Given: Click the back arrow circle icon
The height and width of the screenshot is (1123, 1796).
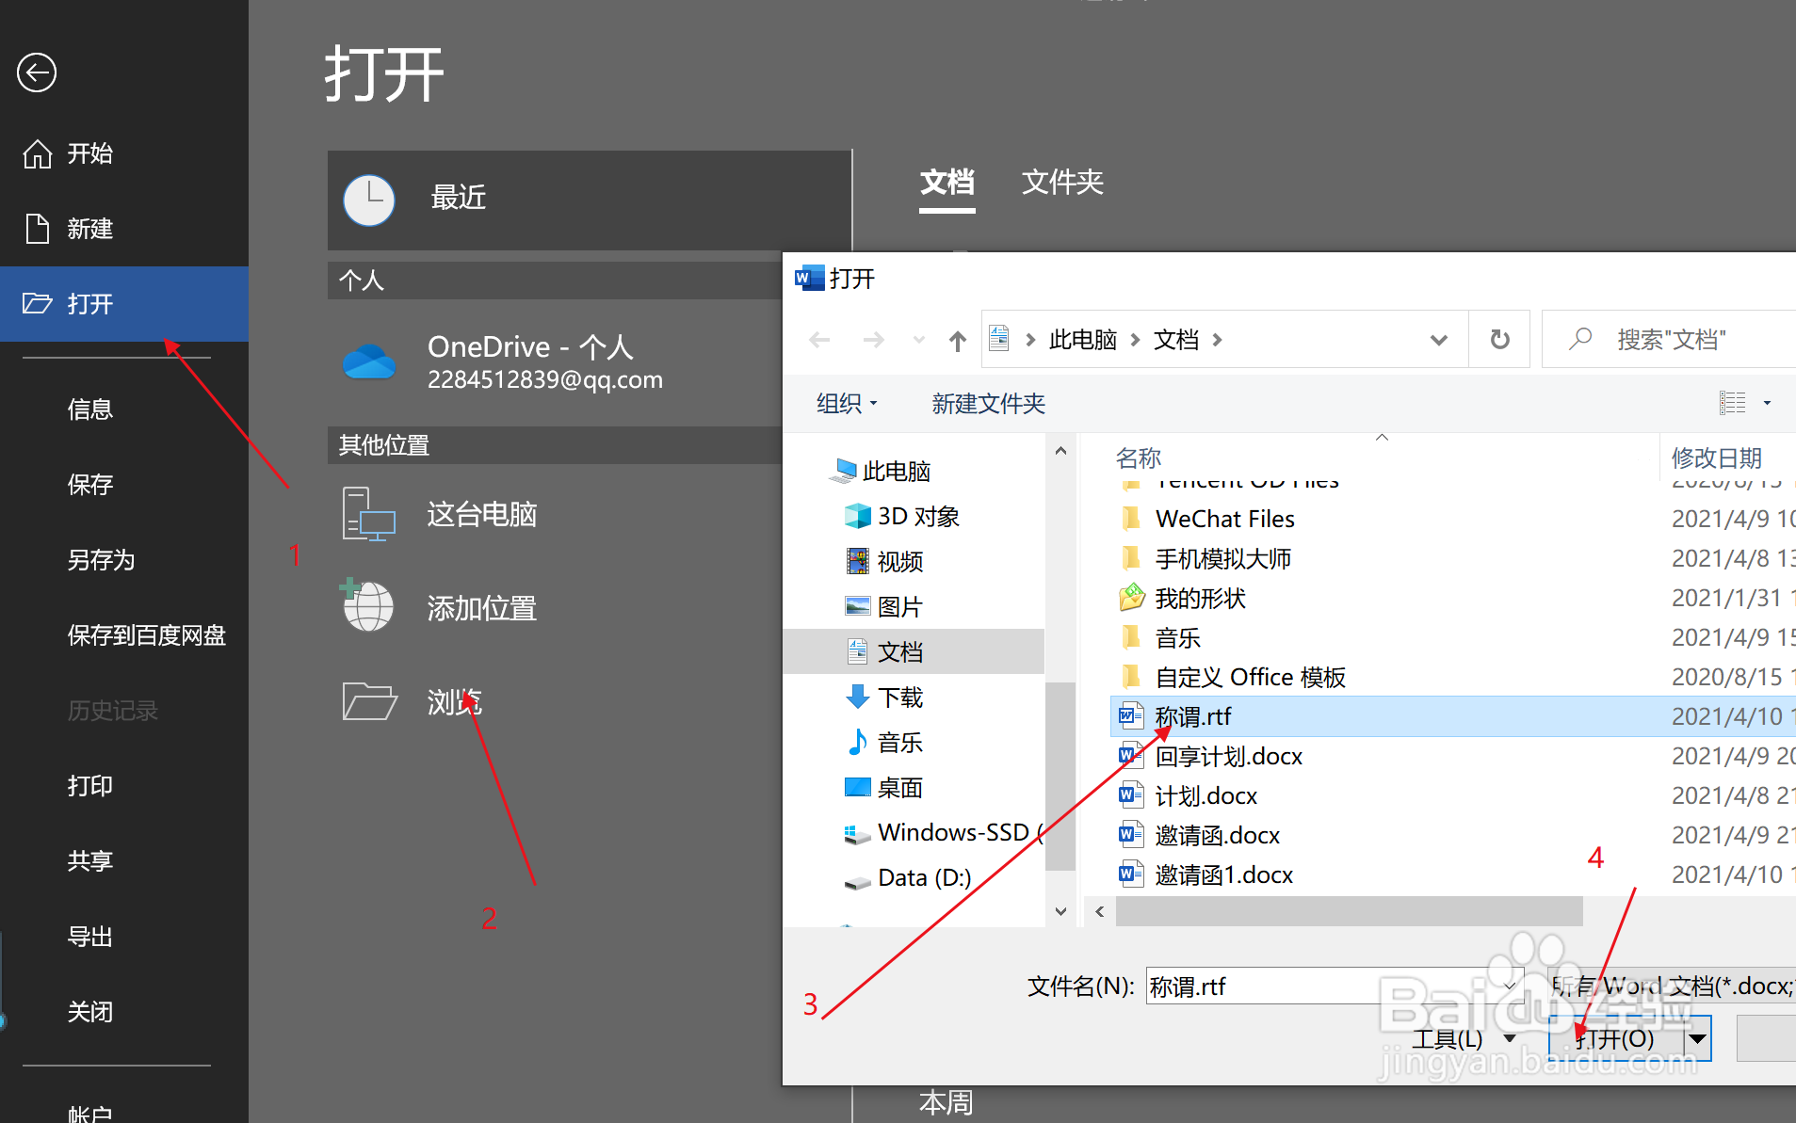Looking at the screenshot, I should click(37, 72).
